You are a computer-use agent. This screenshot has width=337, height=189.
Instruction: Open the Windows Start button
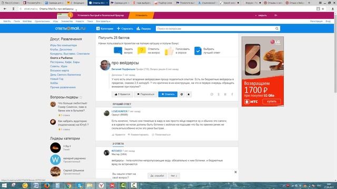click(4, 185)
